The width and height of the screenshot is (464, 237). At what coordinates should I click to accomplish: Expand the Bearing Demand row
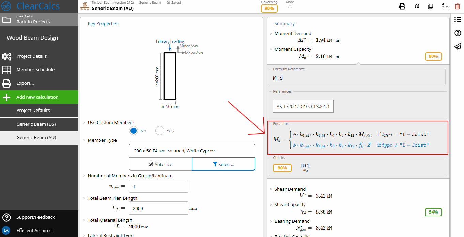[x=271, y=221]
